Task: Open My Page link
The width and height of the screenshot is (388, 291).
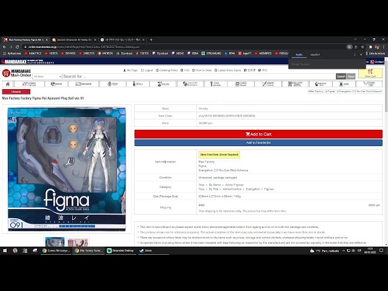Action: 130,70
